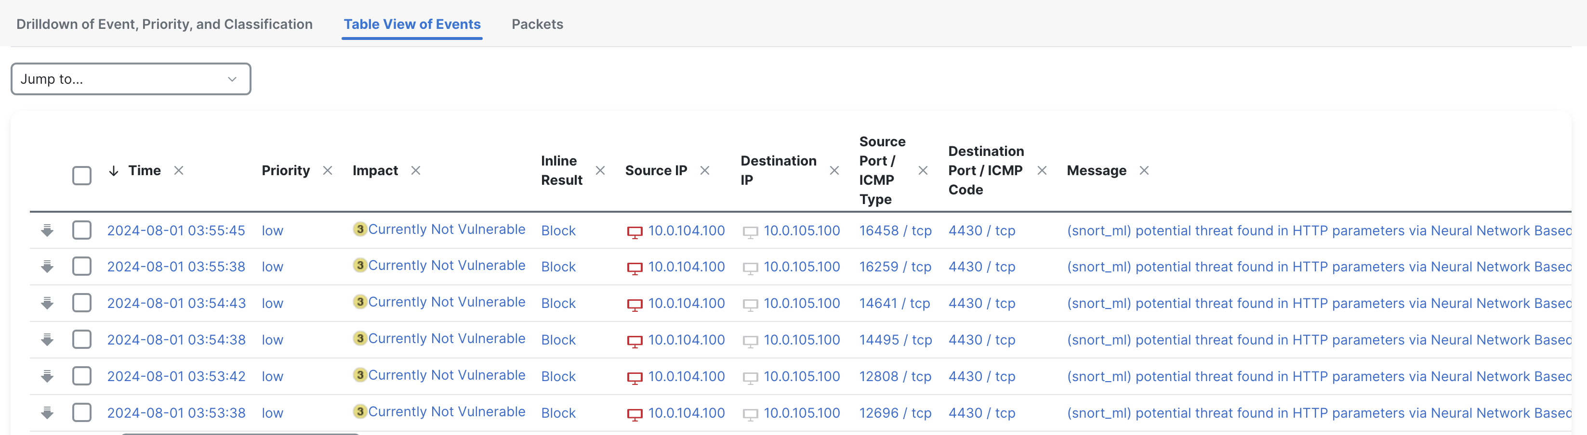Remove the Destination IP column with its X
Screen dimensions: 1587x435
coord(834,170)
